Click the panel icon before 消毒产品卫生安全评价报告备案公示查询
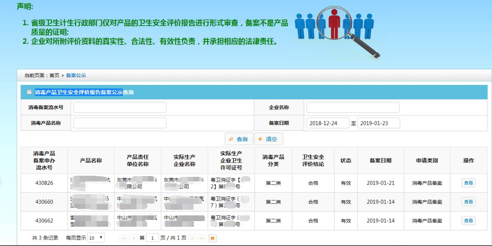 tap(29, 92)
